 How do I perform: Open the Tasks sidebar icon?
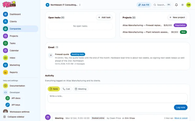point(5,43)
